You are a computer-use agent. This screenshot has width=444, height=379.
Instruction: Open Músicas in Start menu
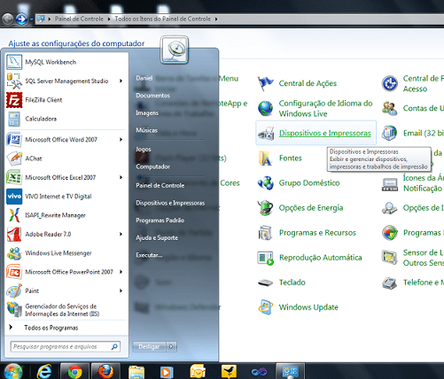pyautogui.click(x=146, y=130)
